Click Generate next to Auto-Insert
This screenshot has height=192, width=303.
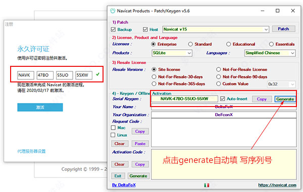point(285,99)
